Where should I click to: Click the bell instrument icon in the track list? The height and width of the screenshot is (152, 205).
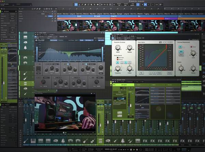click(25, 47)
